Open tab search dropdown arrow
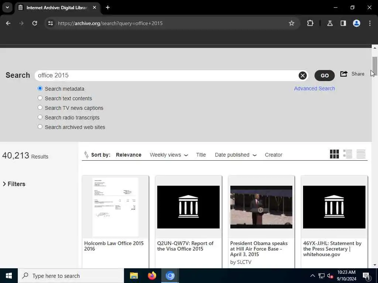The image size is (378, 283). 7,7
